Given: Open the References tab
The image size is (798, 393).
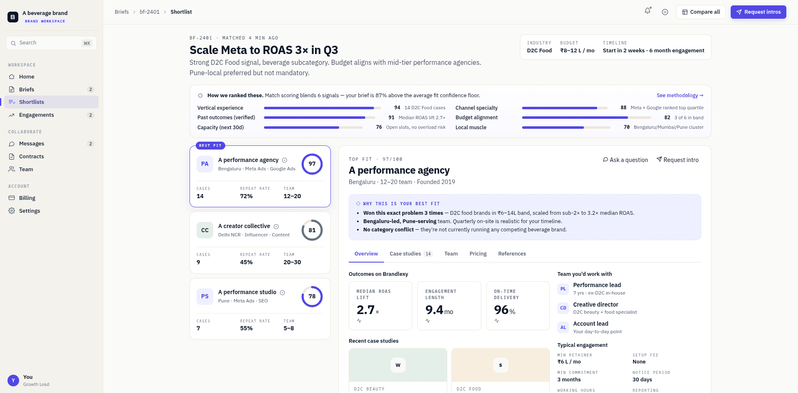Looking at the screenshot, I should pyautogui.click(x=512, y=254).
